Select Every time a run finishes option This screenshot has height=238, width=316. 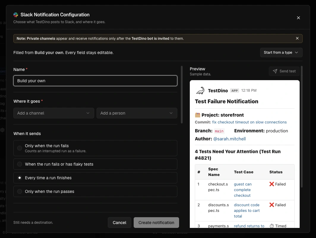[95, 178]
